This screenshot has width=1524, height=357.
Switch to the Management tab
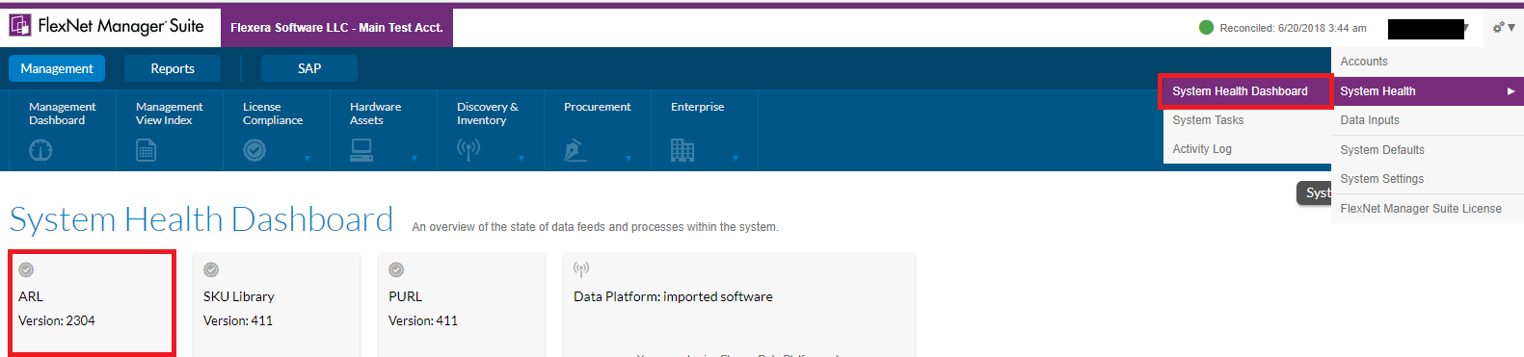pos(57,68)
